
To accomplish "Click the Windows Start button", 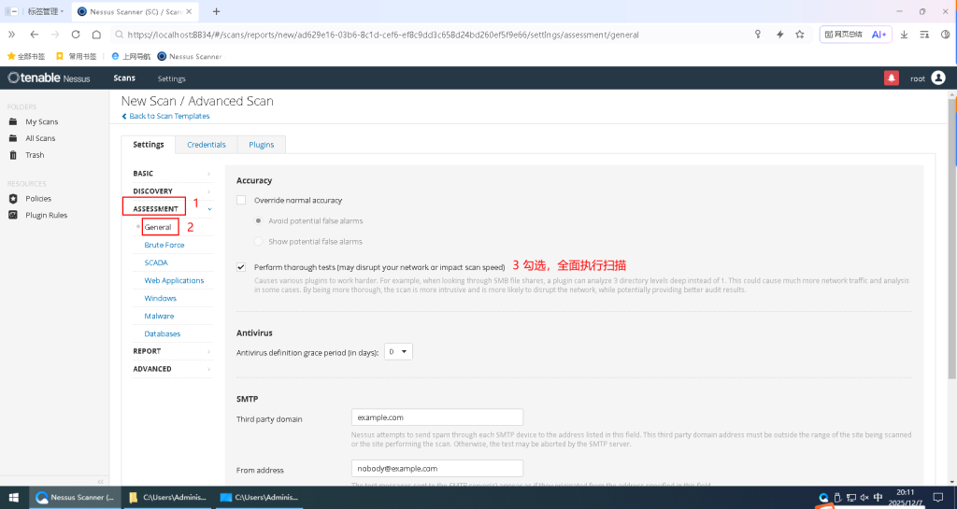I will pyautogui.click(x=14, y=498).
